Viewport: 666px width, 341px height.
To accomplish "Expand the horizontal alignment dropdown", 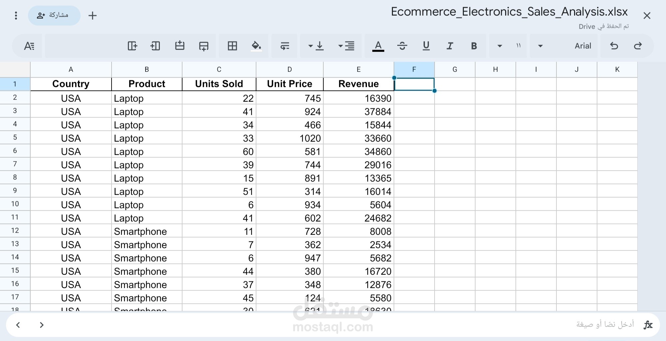I will [346, 46].
